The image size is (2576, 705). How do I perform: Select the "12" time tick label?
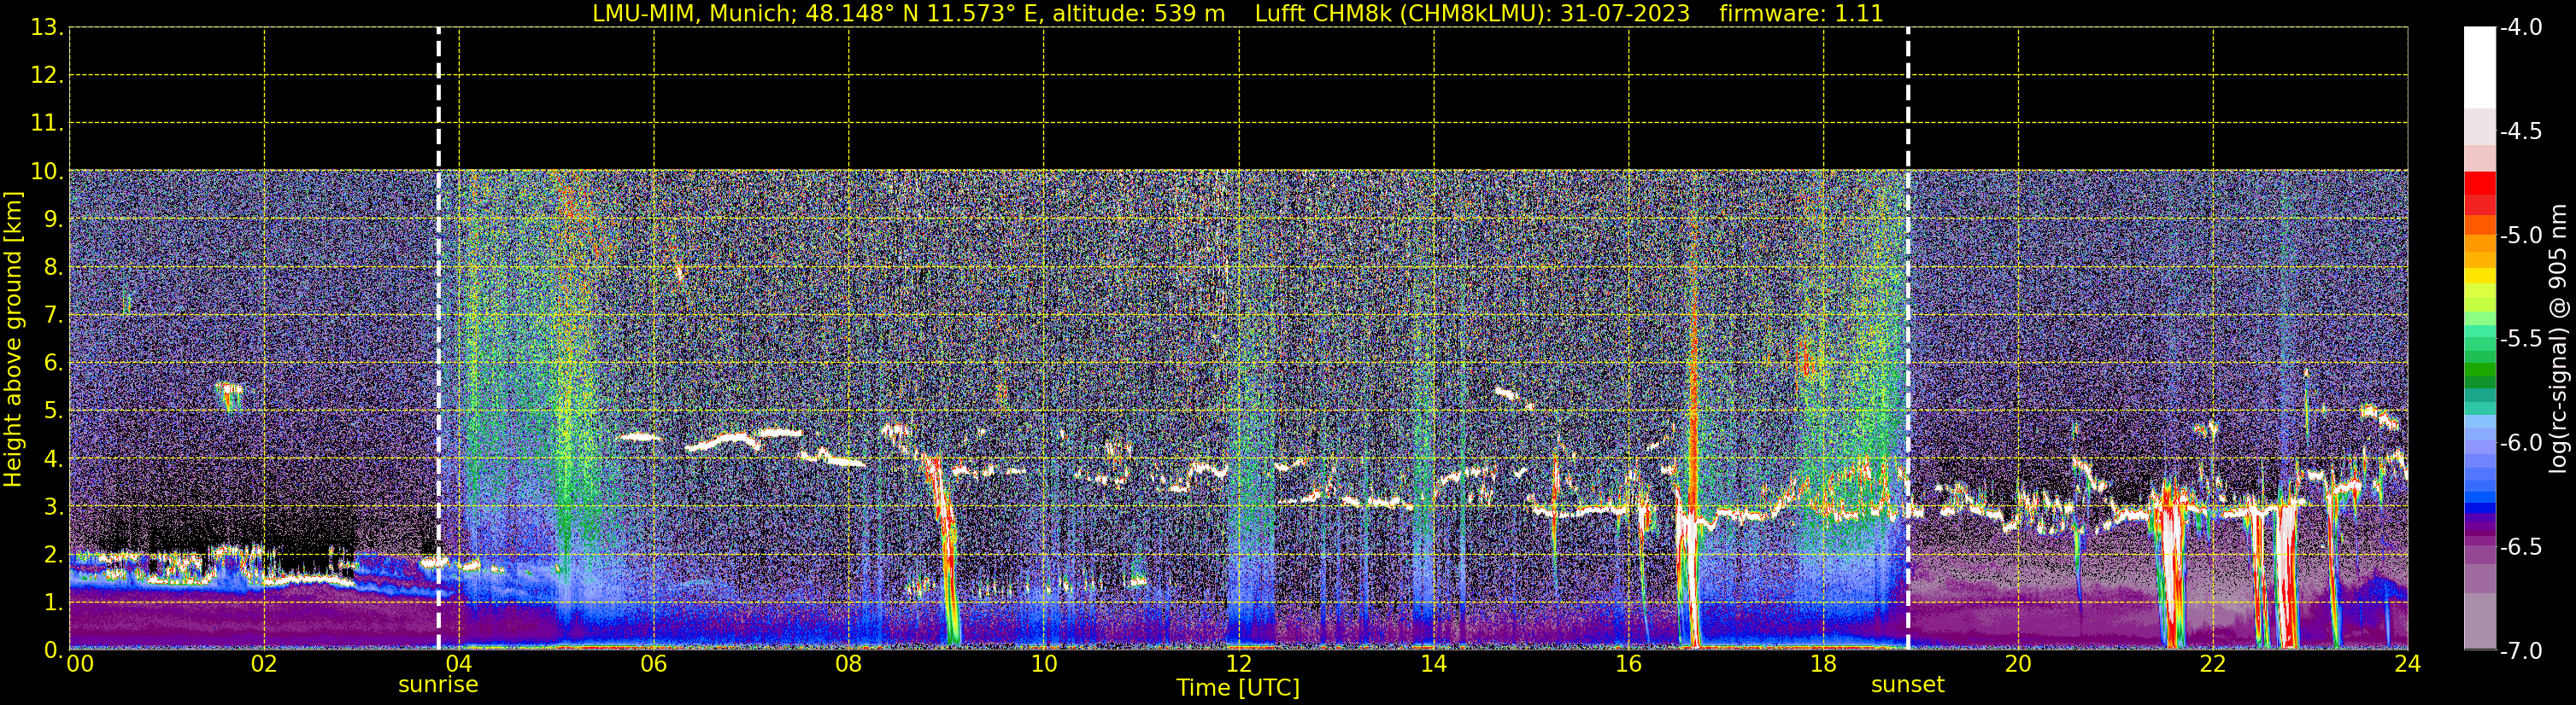[x=1238, y=664]
